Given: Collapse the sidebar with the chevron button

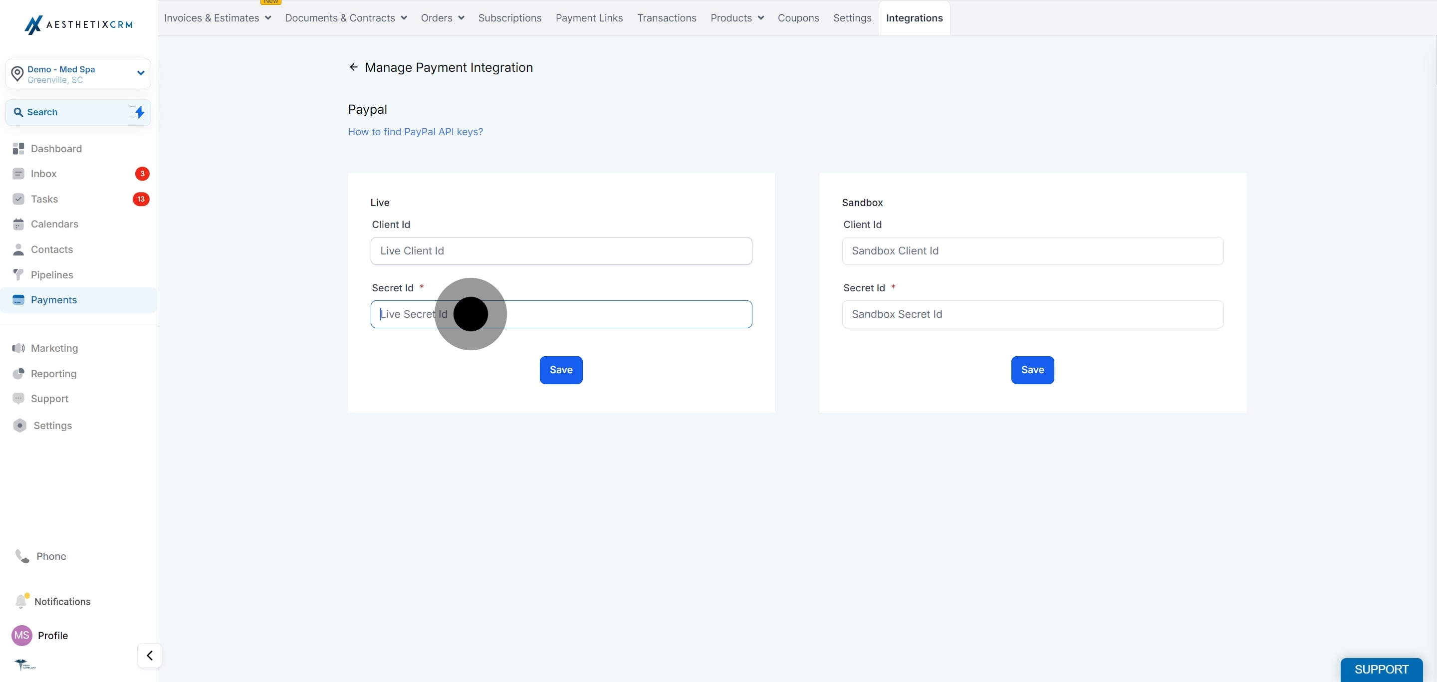Looking at the screenshot, I should click(x=150, y=655).
